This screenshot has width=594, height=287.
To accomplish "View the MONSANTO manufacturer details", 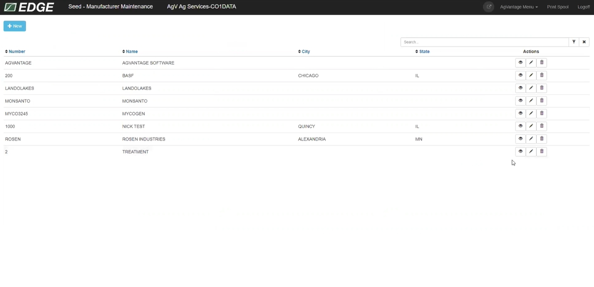I will coord(520,101).
